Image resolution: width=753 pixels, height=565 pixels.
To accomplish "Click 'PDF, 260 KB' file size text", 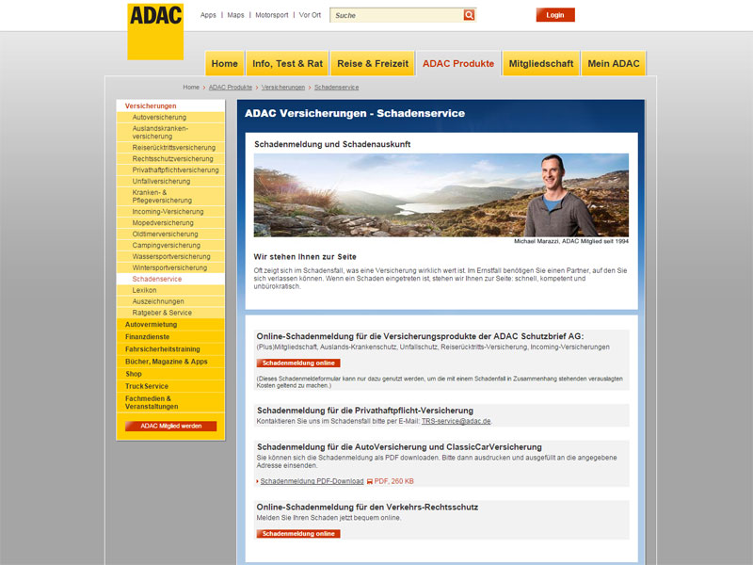I will [x=393, y=481].
